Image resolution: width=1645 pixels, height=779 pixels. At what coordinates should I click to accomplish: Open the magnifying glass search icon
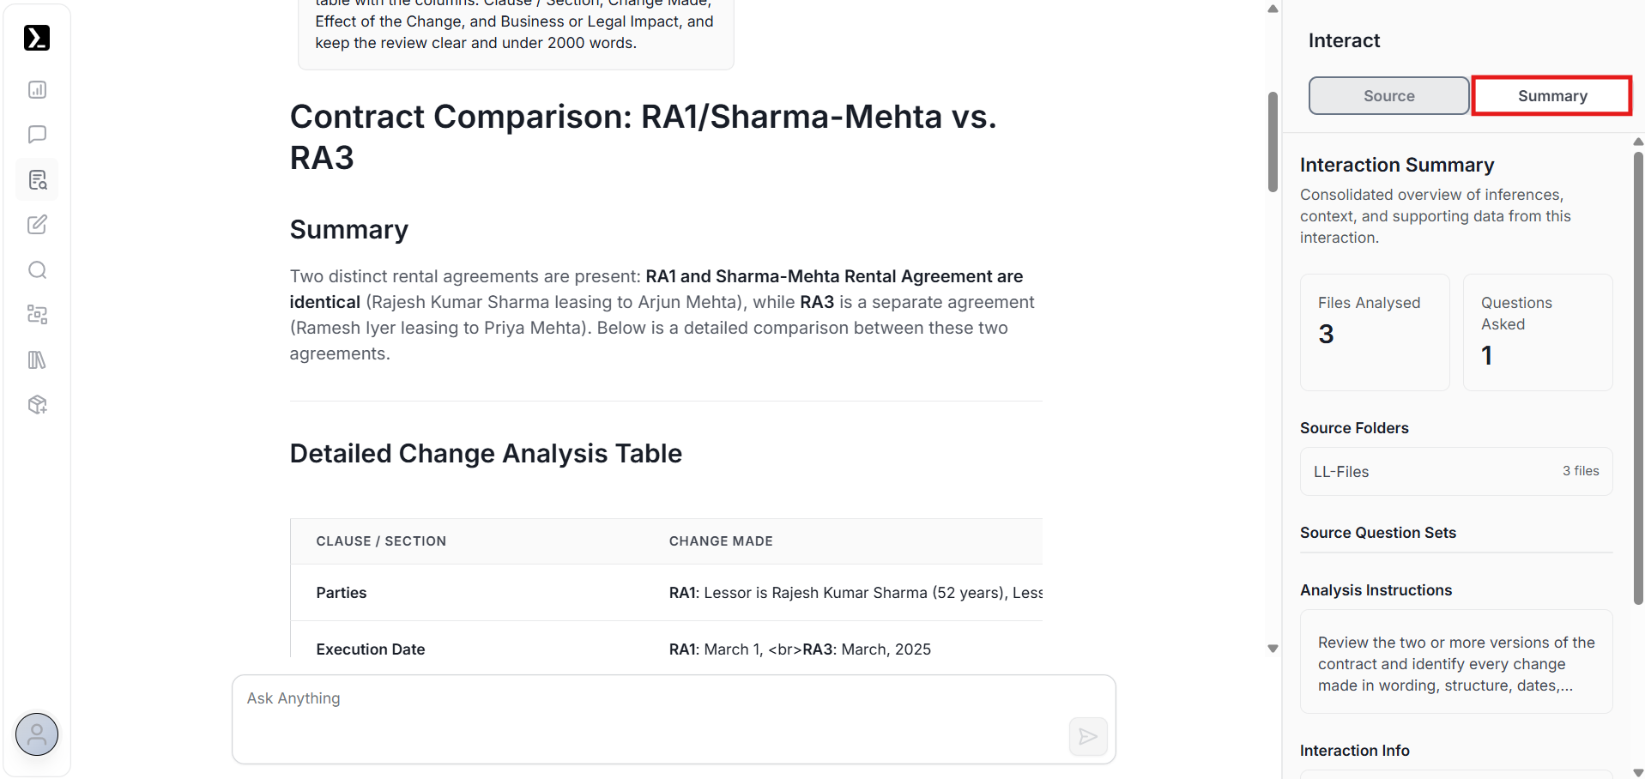click(37, 270)
